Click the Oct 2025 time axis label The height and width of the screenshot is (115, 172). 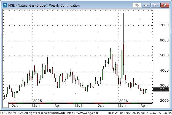click(101, 106)
